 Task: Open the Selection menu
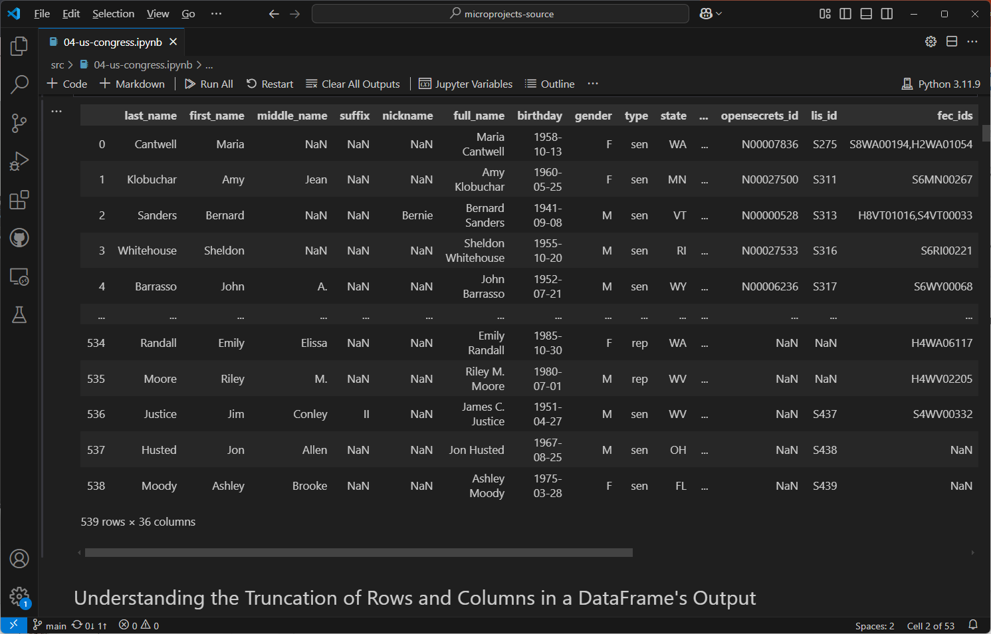pos(113,14)
